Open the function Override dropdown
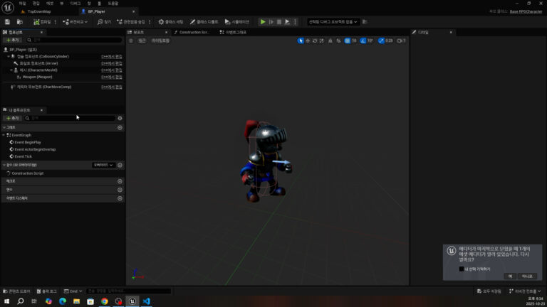The height and width of the screenshot is (307, 547). point(103,165)
